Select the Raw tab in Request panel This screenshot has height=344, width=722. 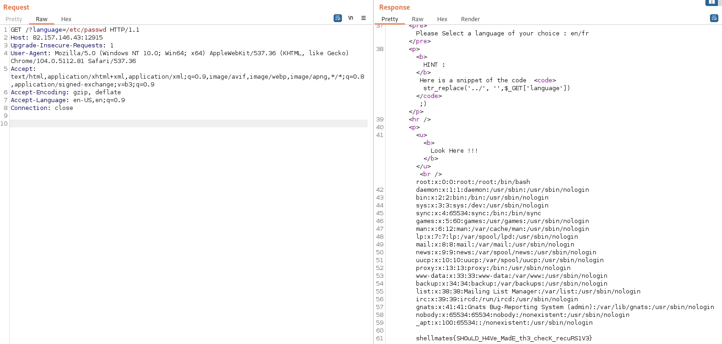[41, 19]
